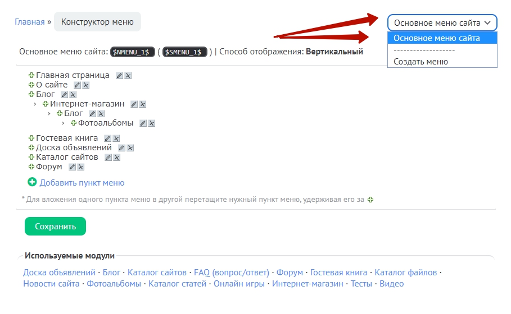Click pencil icon beside Каталог сайтов
Screen dimensions: 511x314
click(108, 158)
